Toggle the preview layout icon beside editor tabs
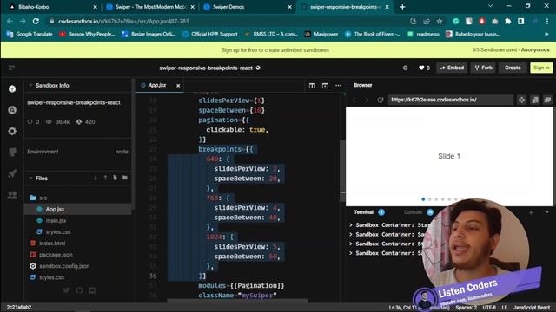This screenshot has height=312, width=556. point(325,86)
